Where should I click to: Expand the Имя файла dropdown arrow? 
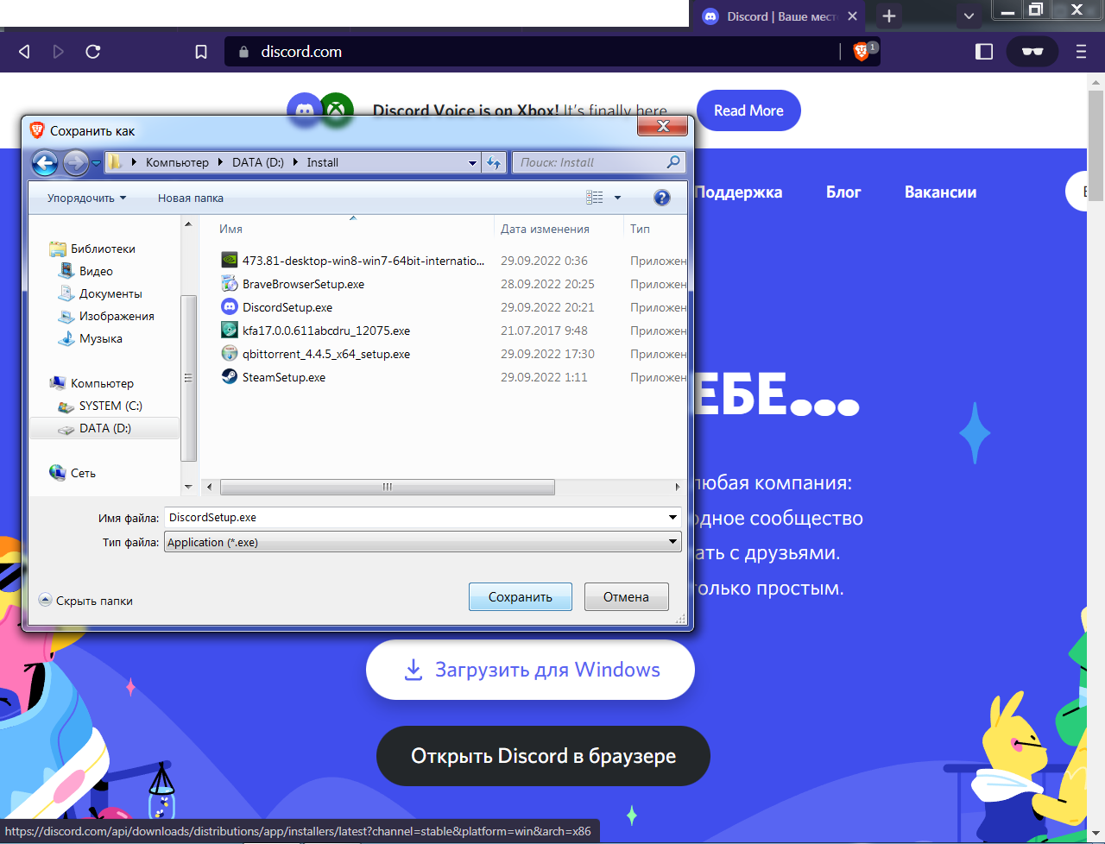click(x=672, y=518)
